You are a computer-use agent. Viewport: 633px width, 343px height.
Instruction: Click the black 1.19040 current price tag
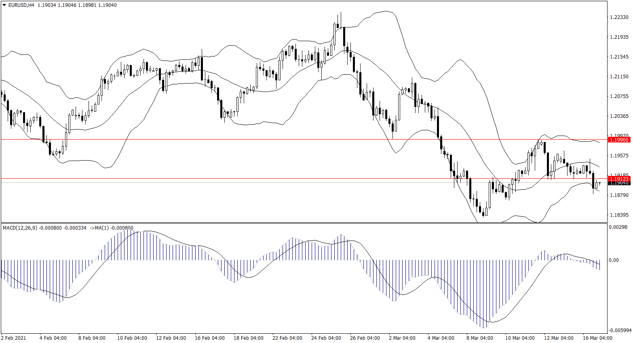pyautogui.click(x=618, y=183)
